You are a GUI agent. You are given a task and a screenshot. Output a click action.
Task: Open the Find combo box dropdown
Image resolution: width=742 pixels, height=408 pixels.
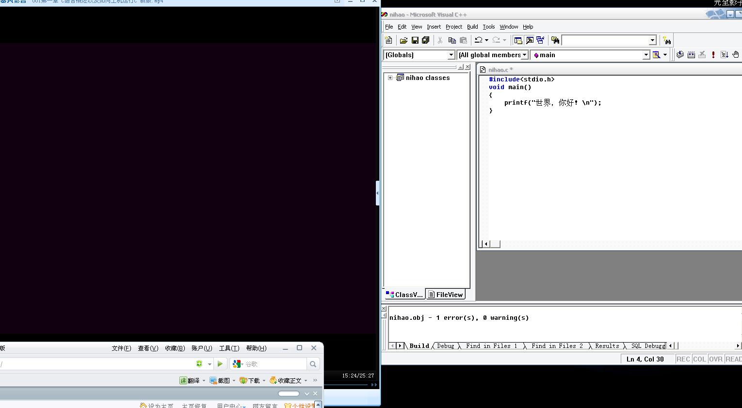(x=653, y=40)
